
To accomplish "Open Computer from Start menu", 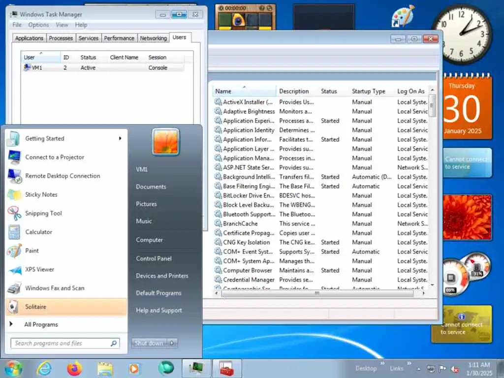I will click(149, 240).
